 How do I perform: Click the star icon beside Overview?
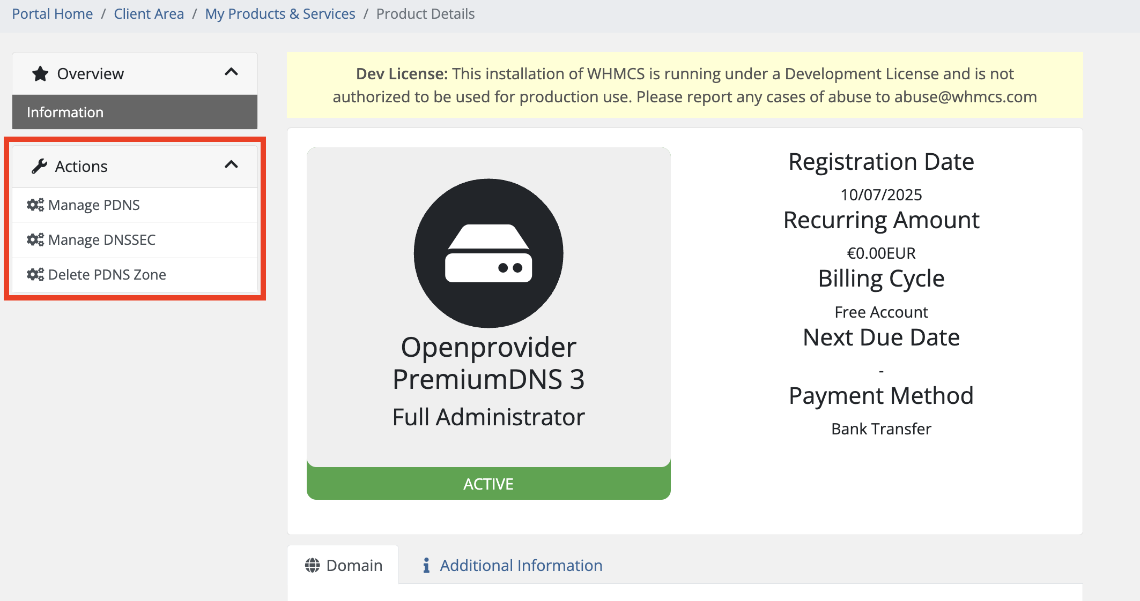click(x=40, y=74)
